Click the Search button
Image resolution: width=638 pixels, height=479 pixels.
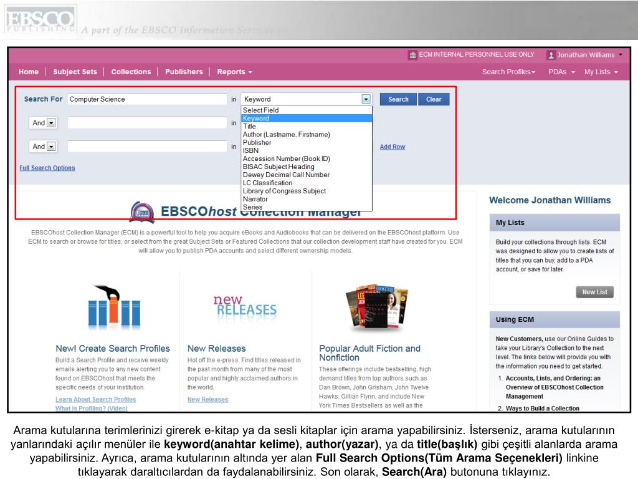[x=398, y=99]
